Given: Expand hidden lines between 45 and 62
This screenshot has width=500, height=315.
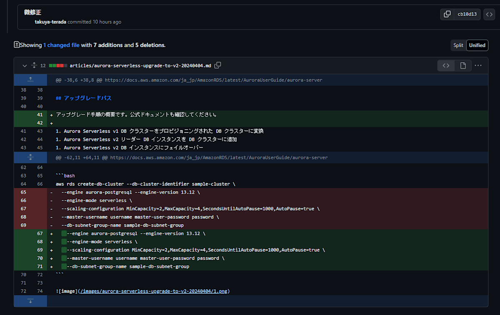Looking at the screenshot, I should pyautogui.click(x=30, y=157).
